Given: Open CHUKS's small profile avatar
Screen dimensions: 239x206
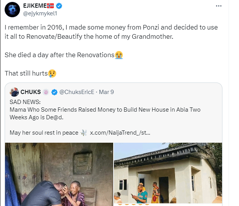Looking at the screenshot, I should point(15,92).
